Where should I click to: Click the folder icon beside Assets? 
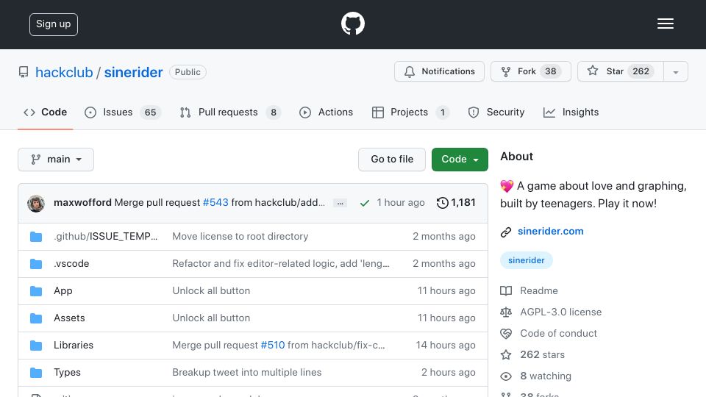point(36,318)
